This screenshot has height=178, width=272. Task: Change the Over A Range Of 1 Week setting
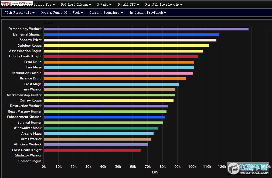pos(62,13)
